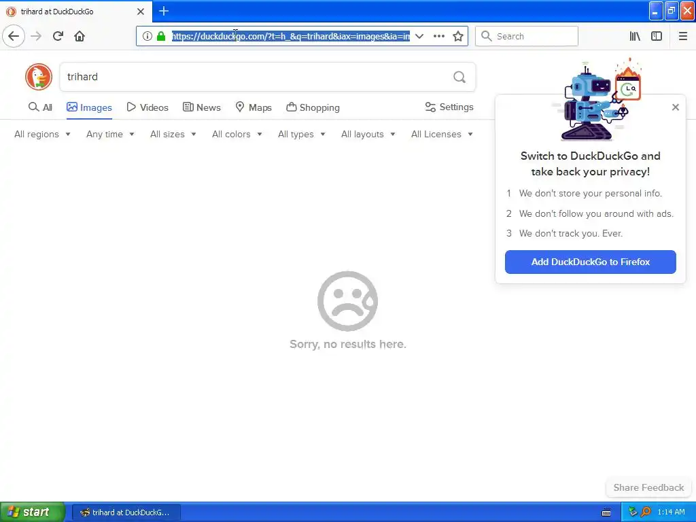This screenshot has width=696, height=522.
Task: Open page actions three-dot menu
Action: [x=438, y=36]
